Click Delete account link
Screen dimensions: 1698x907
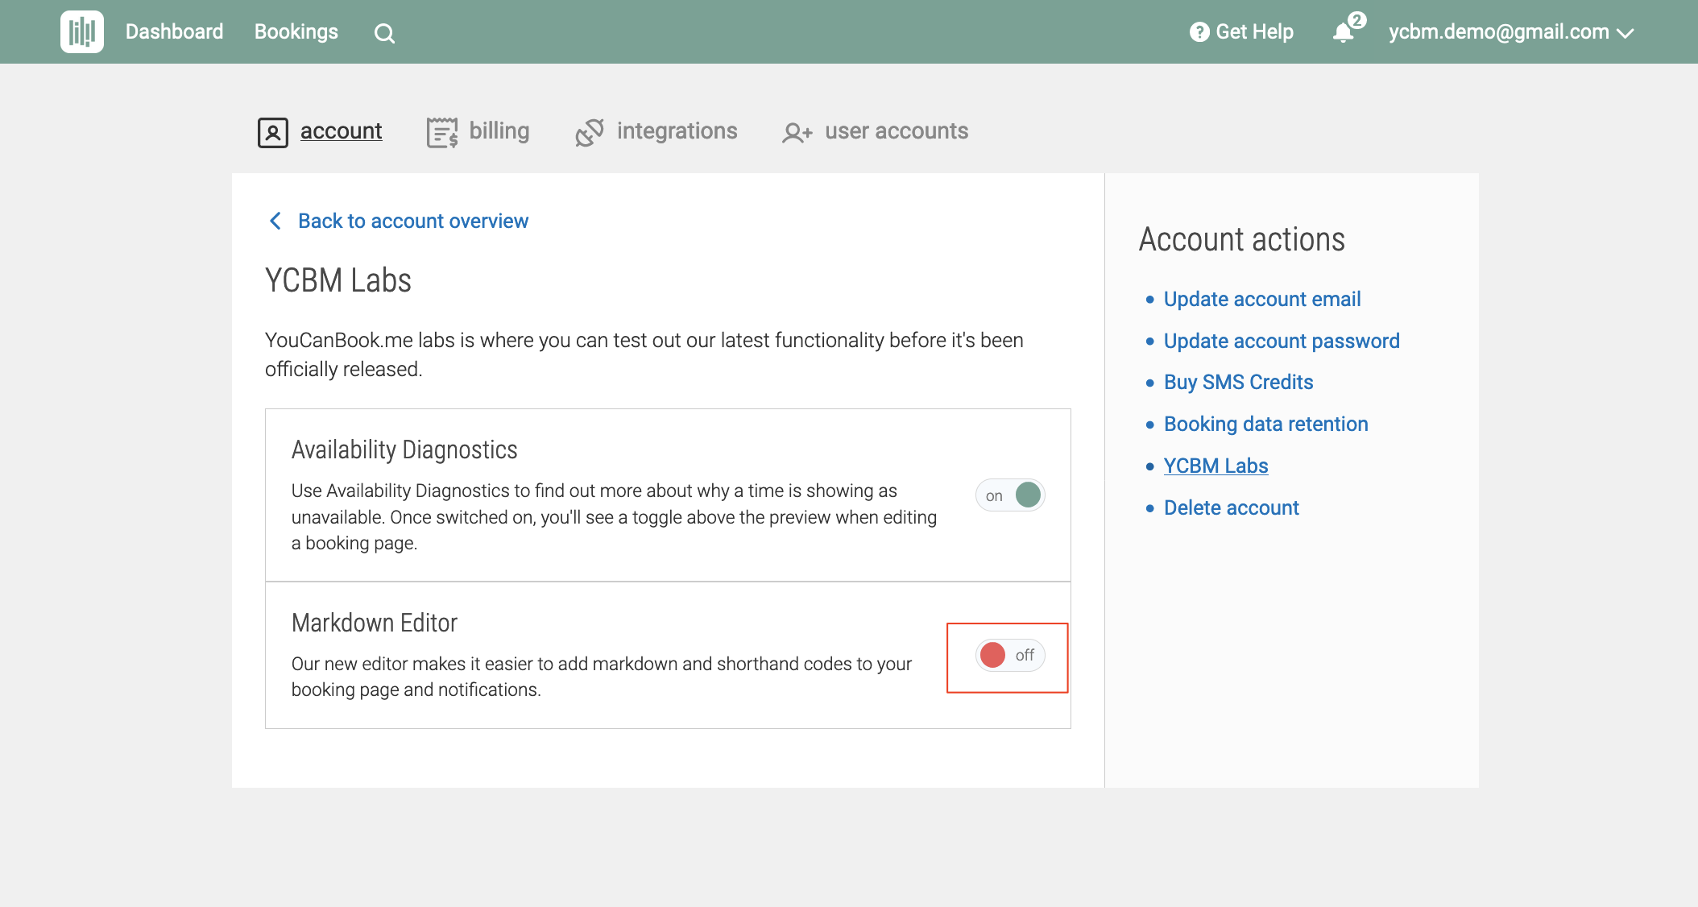pyautogui.click(x=1231, y=507)
